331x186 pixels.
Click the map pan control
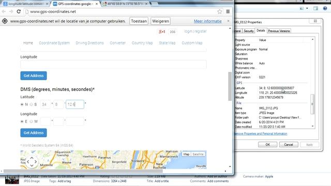click(x=32, y=162)
